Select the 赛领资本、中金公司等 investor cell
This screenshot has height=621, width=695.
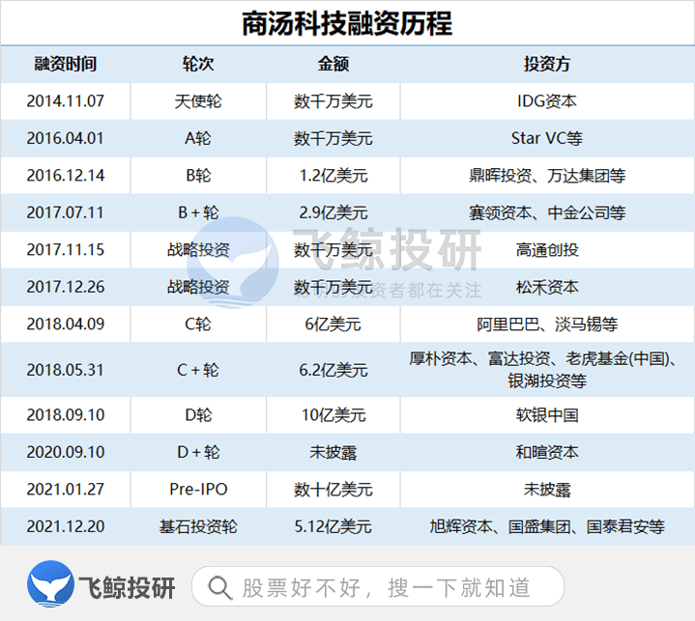547,213
